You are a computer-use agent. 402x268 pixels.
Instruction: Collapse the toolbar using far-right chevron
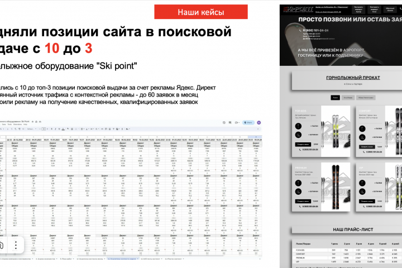pos(258,129)
